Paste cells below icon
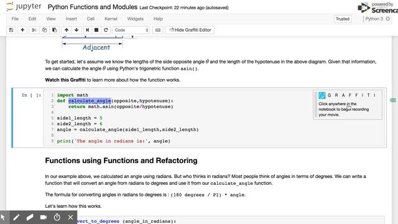Screen dimensions: 398x224 tap(54, 30)
